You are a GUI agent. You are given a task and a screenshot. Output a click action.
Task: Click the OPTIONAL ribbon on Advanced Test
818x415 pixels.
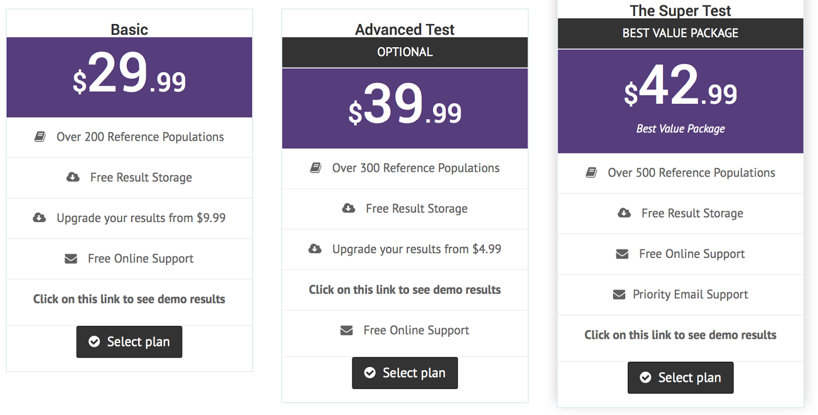tap(405, 52)
